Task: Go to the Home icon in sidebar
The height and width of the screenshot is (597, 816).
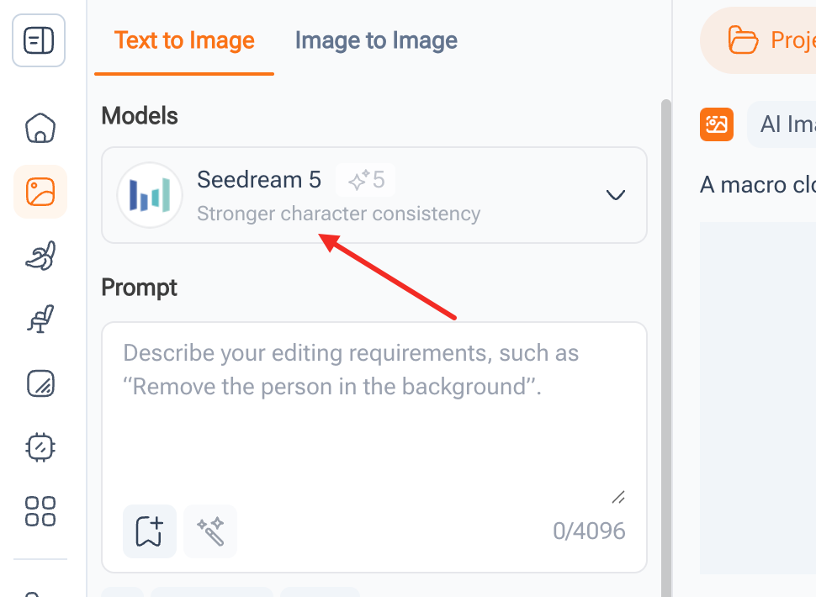Action: [40, 128]
